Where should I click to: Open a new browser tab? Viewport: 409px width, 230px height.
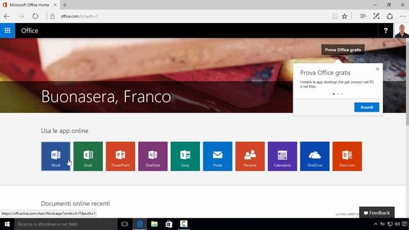point(65,4)
